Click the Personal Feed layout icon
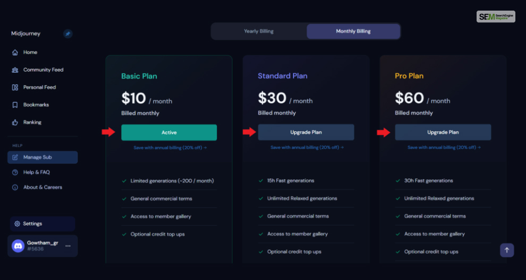Image resolution: width=526 pixels, height=280 pixels. [15, 87]
